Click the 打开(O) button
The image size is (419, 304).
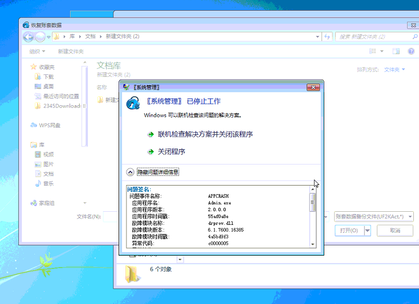349,231
